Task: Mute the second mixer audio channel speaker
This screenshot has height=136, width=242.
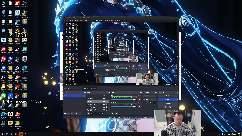Action: [x=136, y=107]
